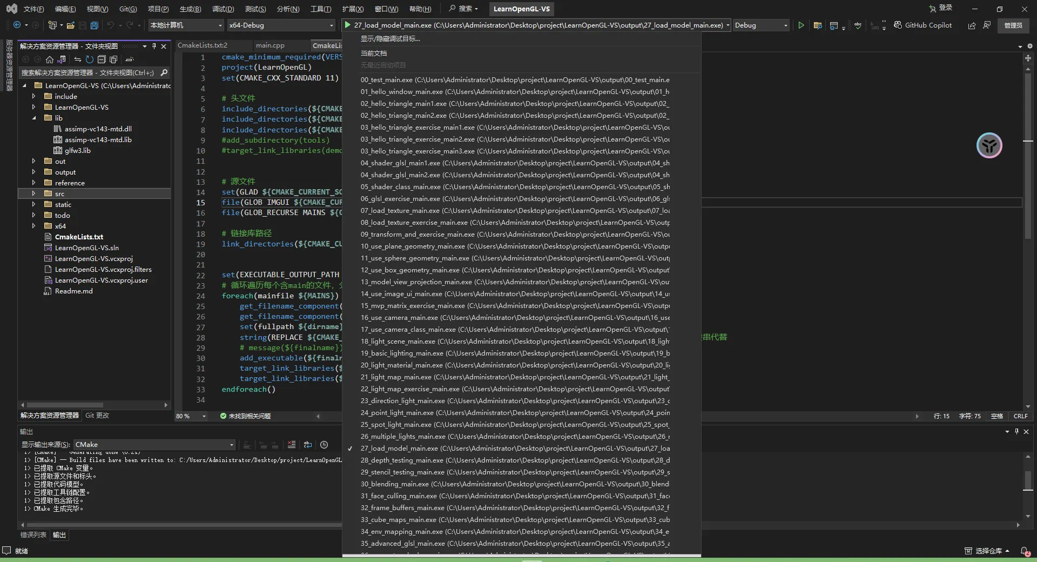Click the New Item toolbar icon

coord(52,25)
